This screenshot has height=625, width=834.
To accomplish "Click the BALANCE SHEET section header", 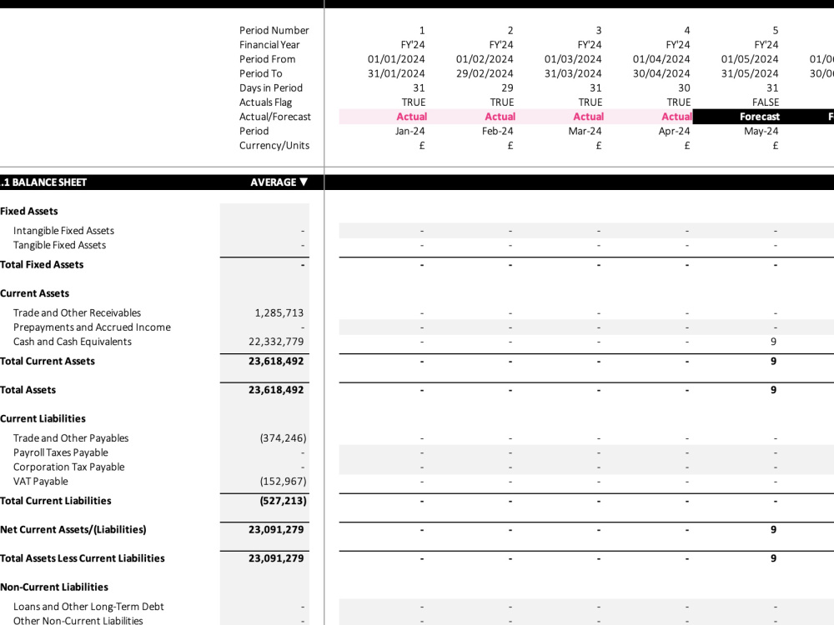I will click(x=43, y=182).
